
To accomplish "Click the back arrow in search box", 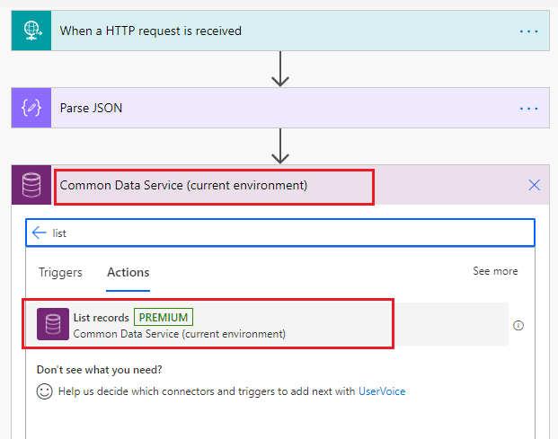I will 39,233.
